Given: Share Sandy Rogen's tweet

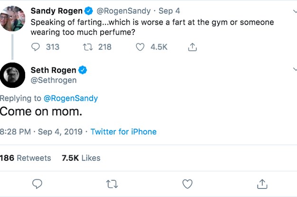Looking at the screenshot, I should 192,47.
